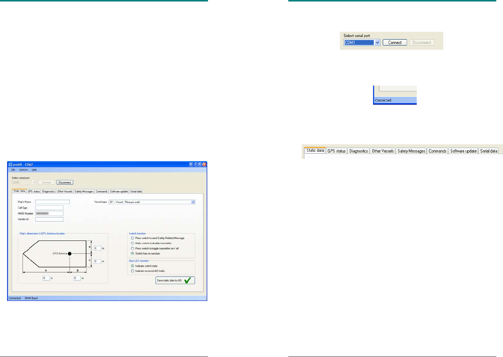Viewport: 503px width, 357px height.
Task: Select Safety Messages in the enlarged tab strip
Action: (x=411, y=151)
